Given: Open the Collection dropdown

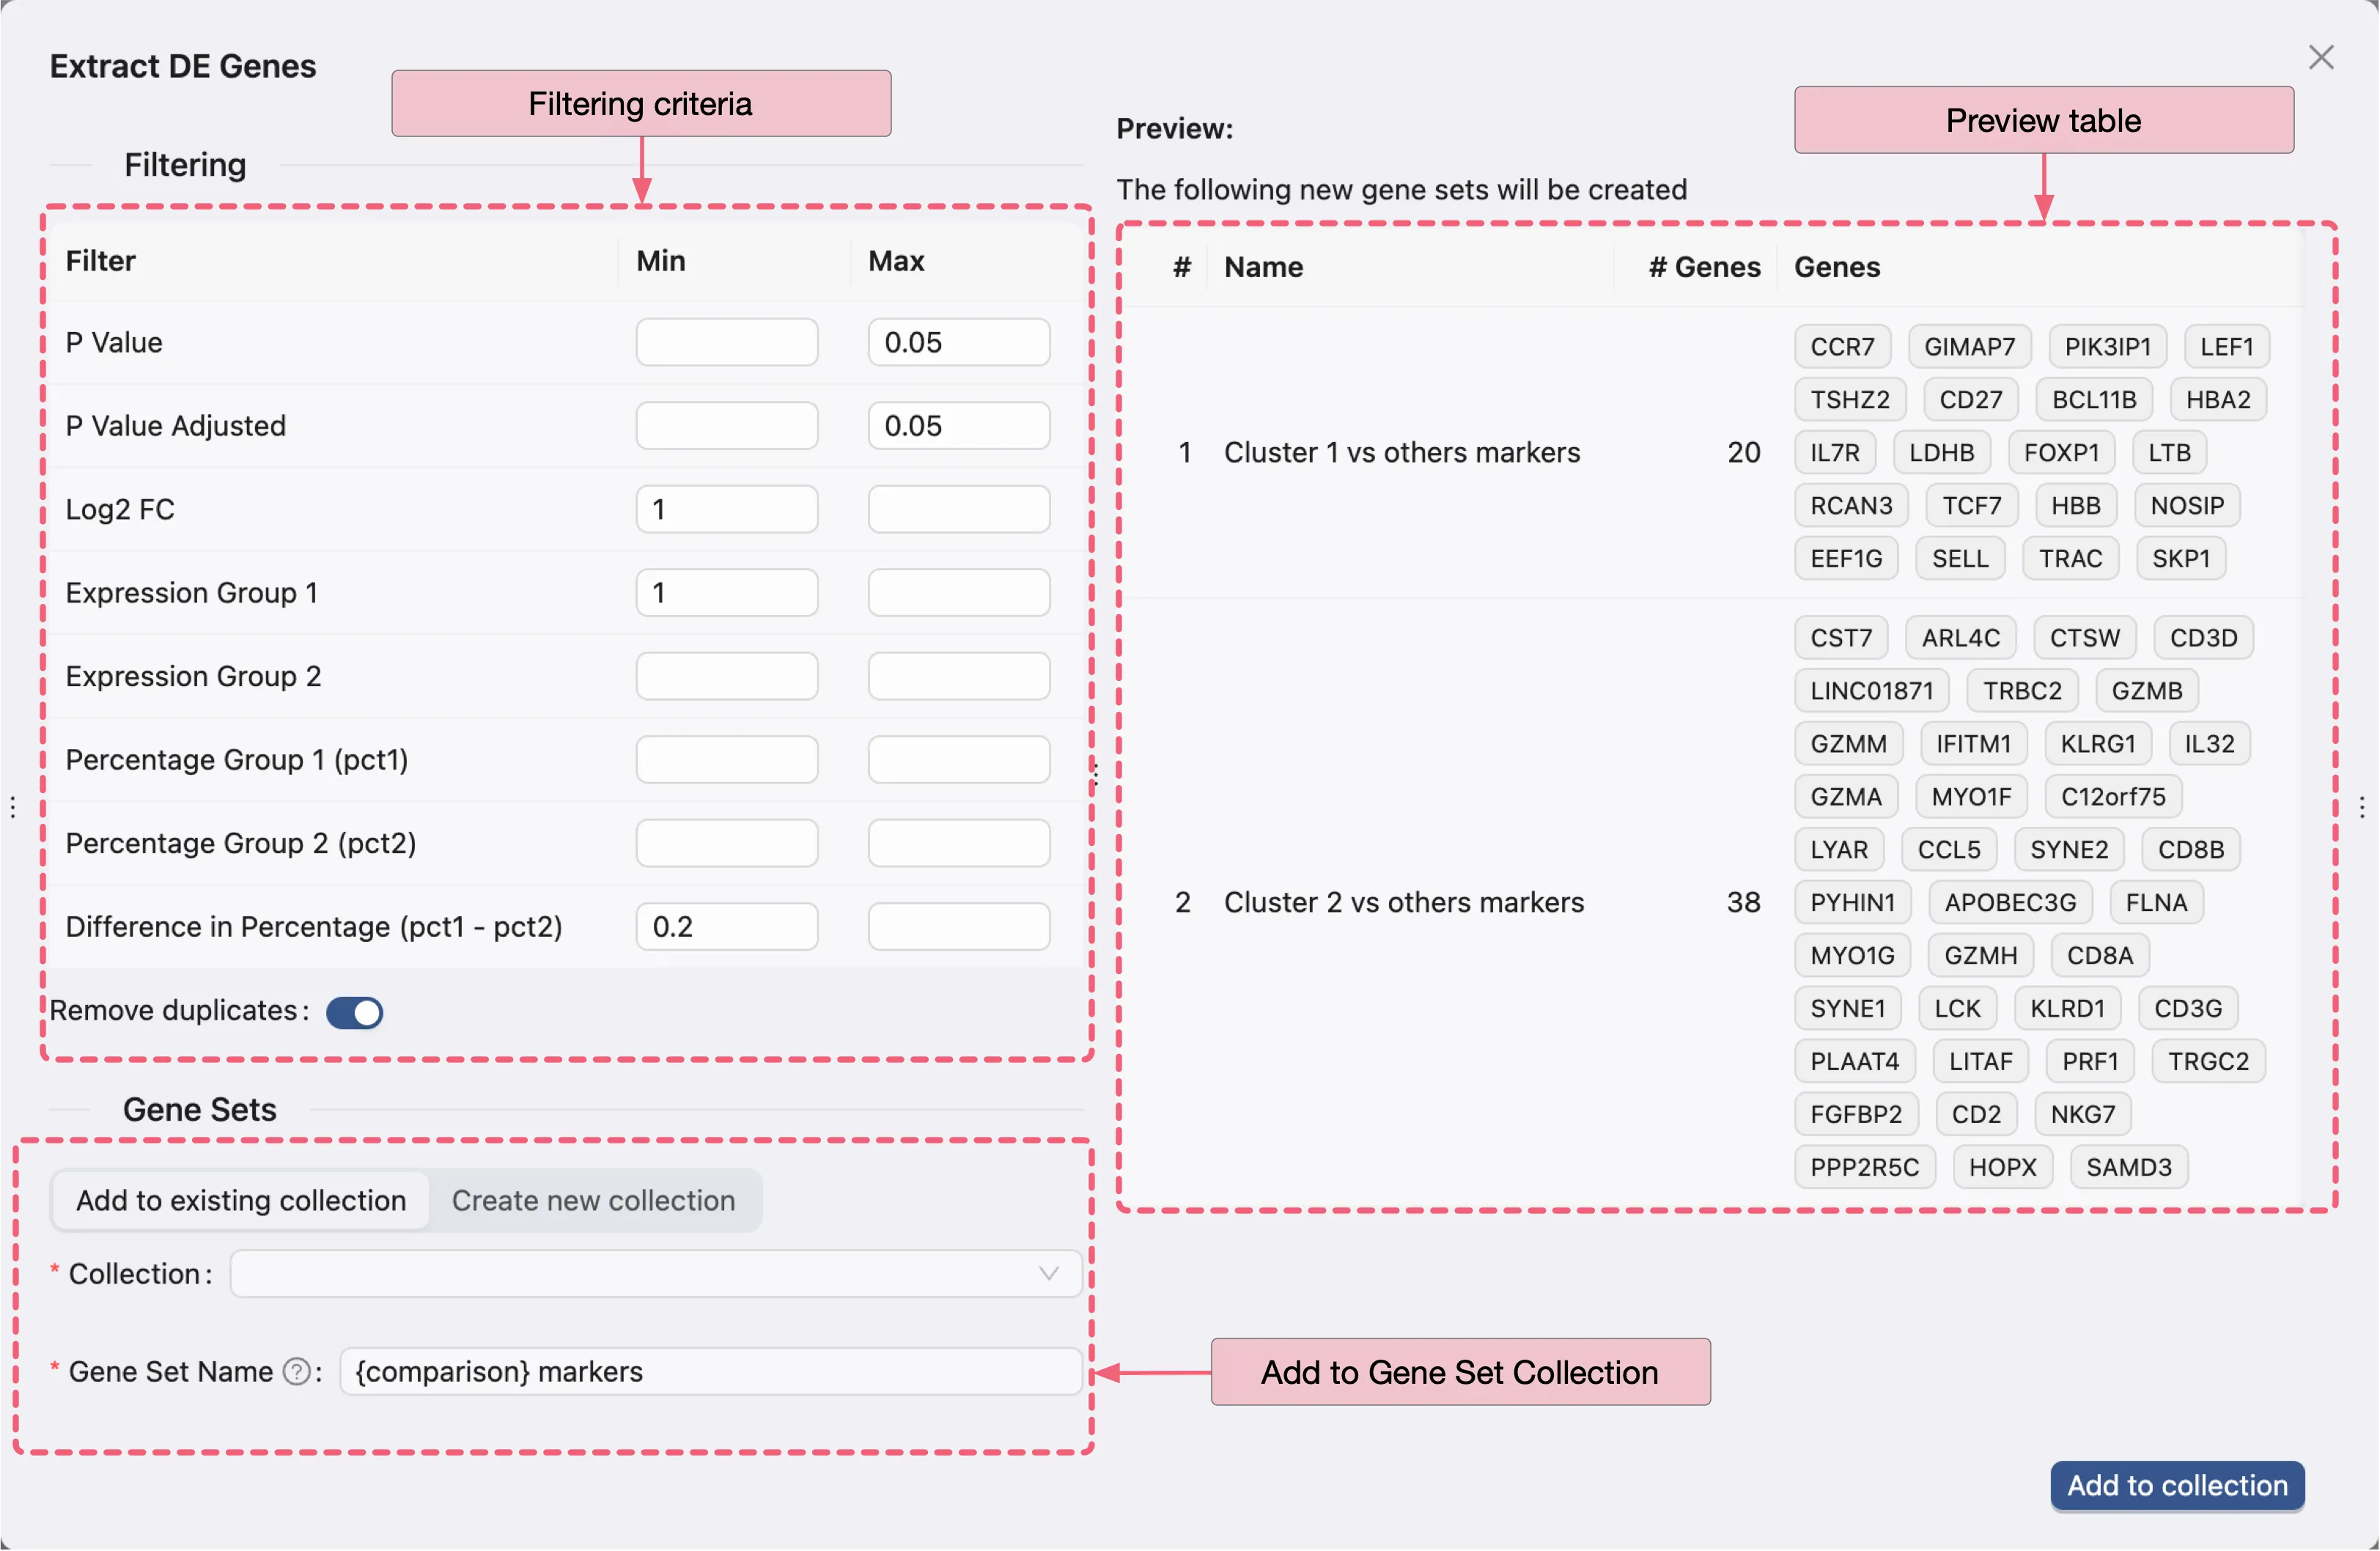Looking at the screenshot, I should 655,1273.
